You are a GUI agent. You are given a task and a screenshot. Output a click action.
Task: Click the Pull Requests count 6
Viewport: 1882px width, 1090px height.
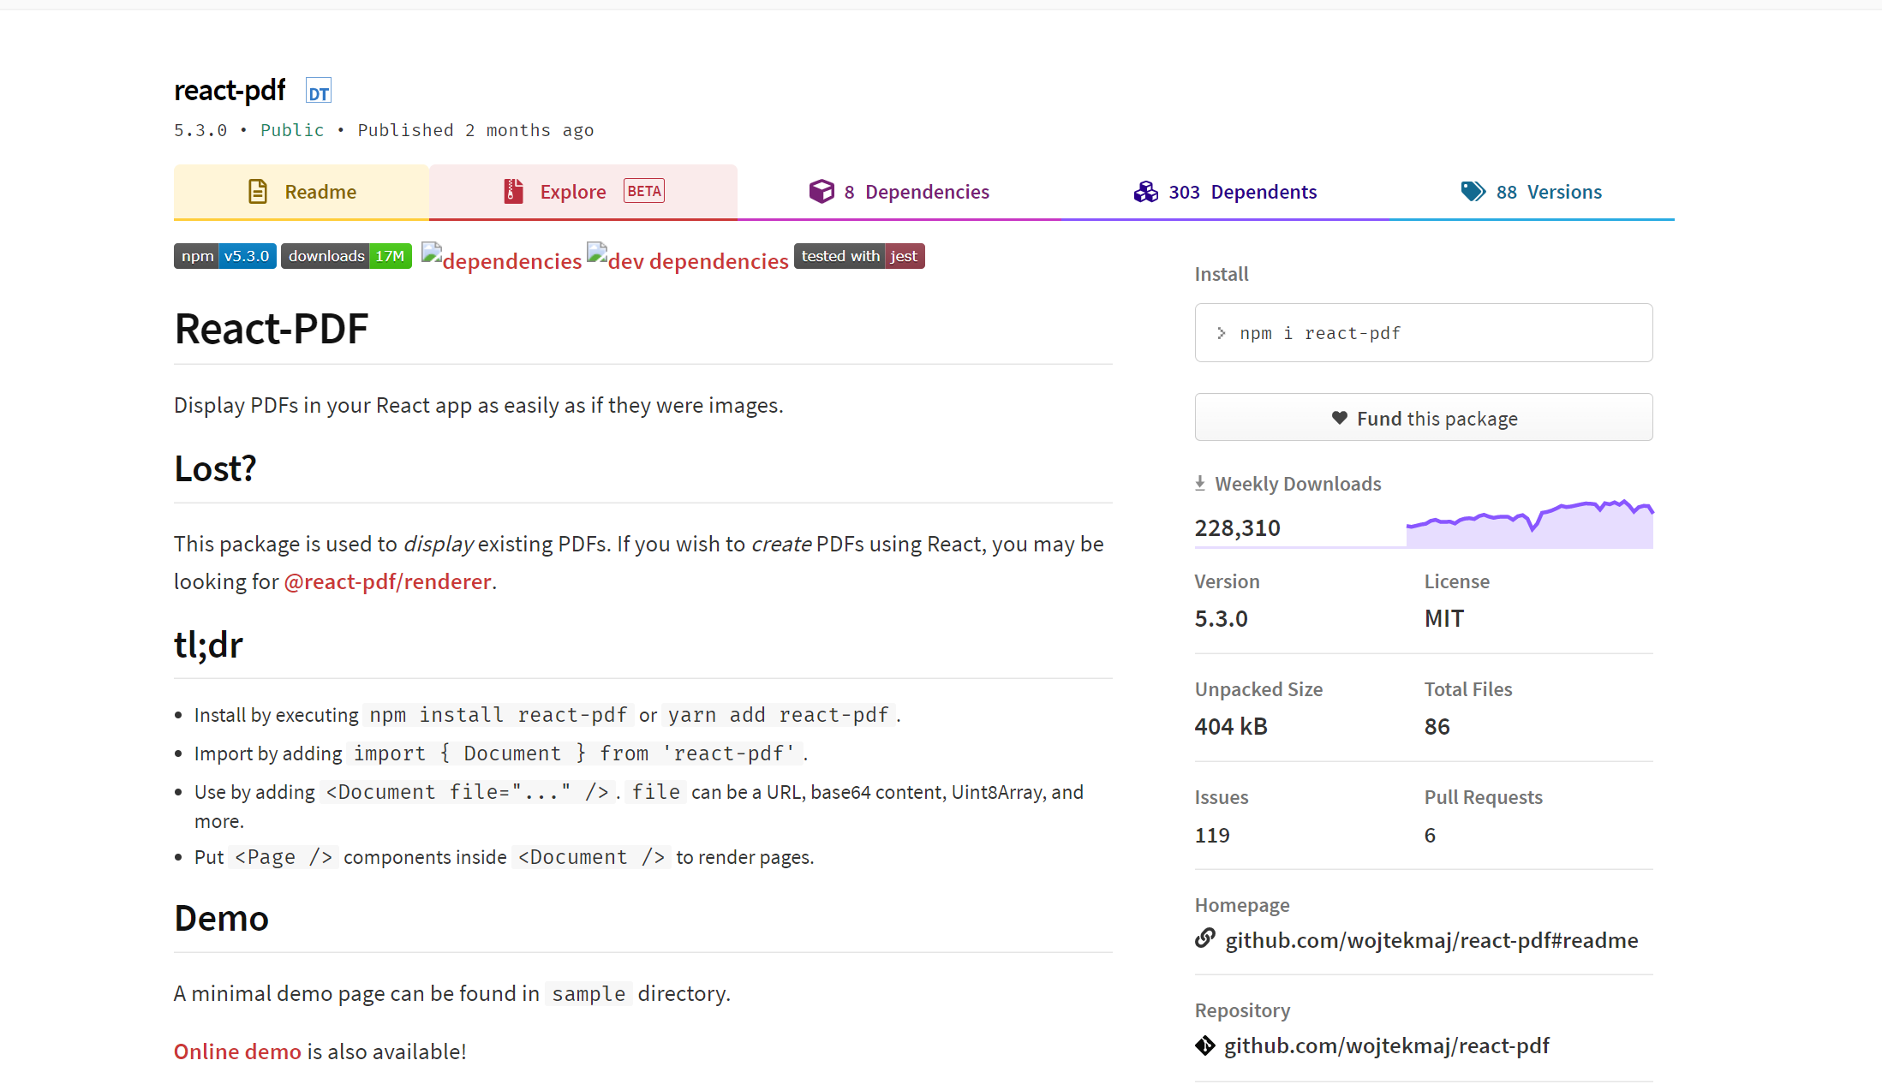(1430, 835)
